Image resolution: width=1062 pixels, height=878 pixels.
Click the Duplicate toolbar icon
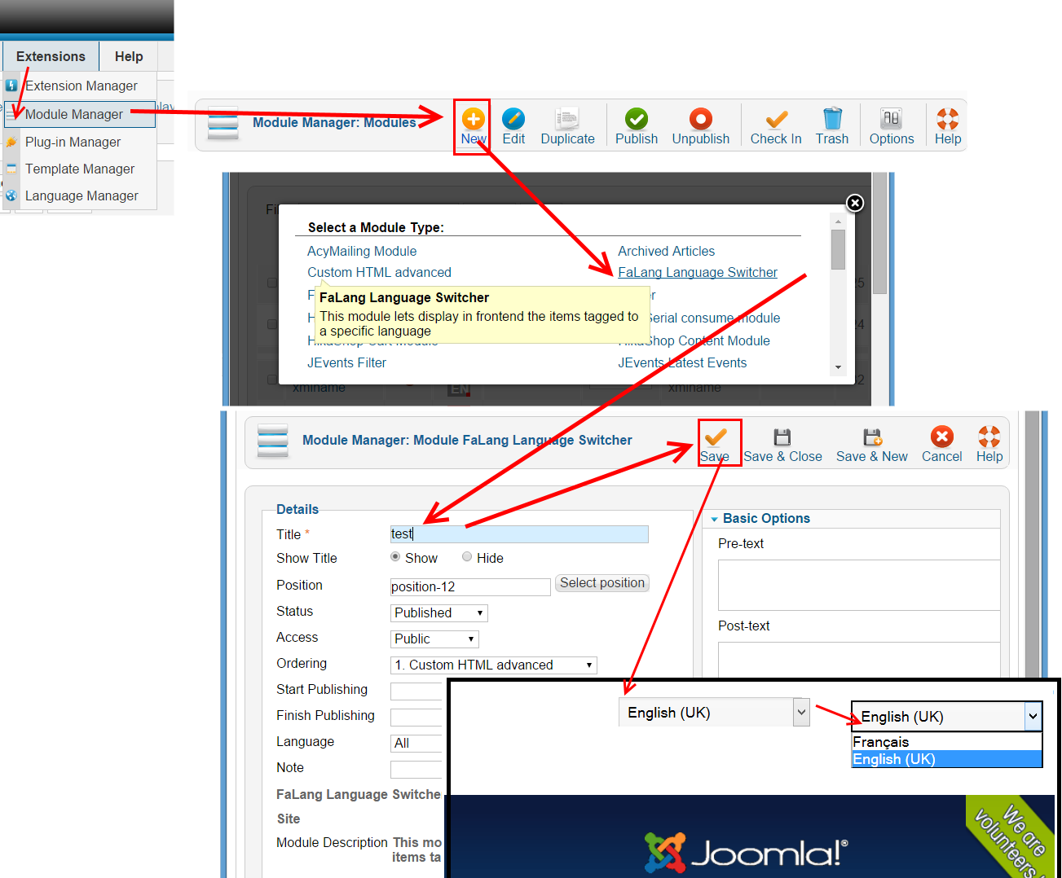click(567, 119)
